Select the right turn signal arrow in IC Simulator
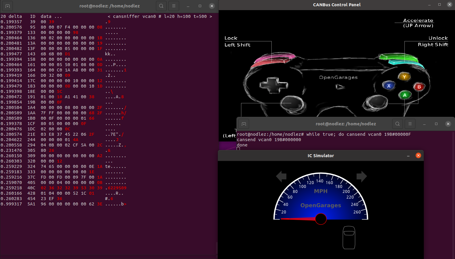Image resolution: width=455 pixels, height=259 pixels. tap(362, 176)
